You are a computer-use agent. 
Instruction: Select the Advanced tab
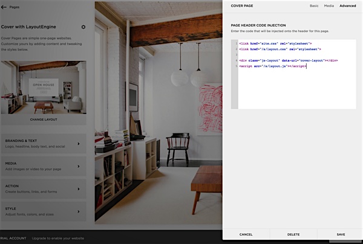pyautogui.click(x=347, y=6)
